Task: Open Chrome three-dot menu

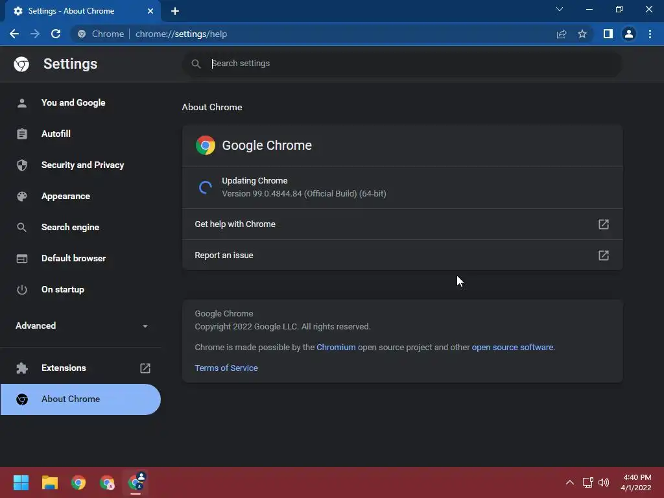Action: coord(650,34)
